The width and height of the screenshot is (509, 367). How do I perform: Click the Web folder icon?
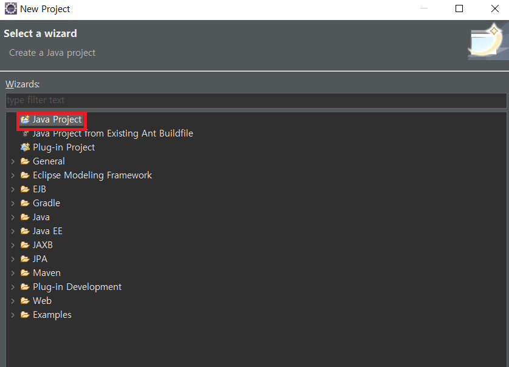point(25,300)
